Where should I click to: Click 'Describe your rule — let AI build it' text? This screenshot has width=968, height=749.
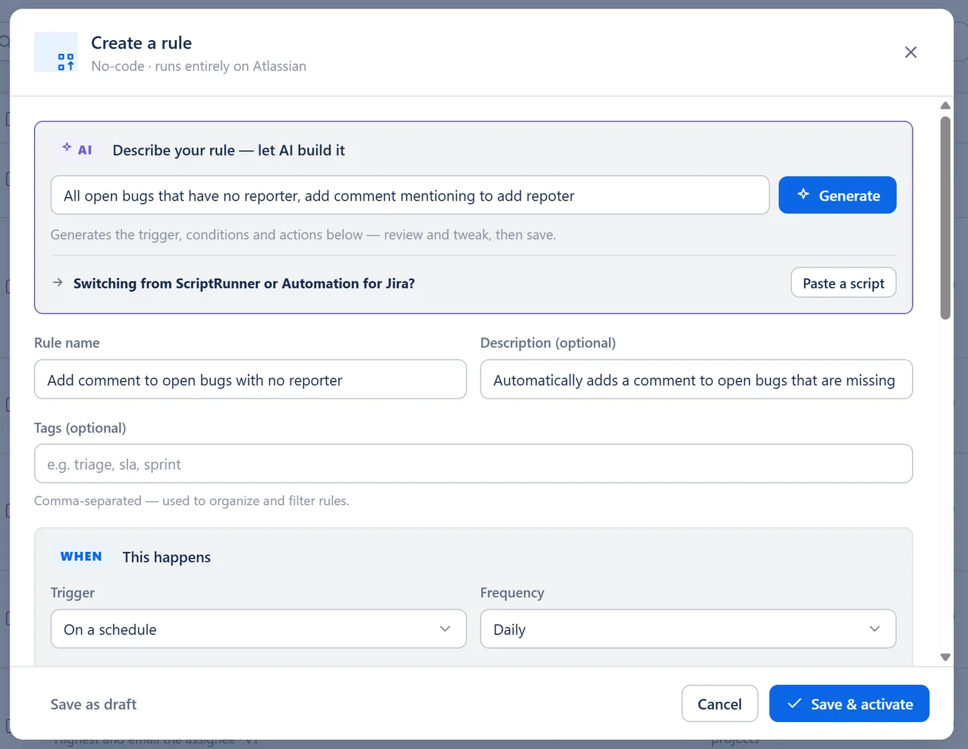229,150
